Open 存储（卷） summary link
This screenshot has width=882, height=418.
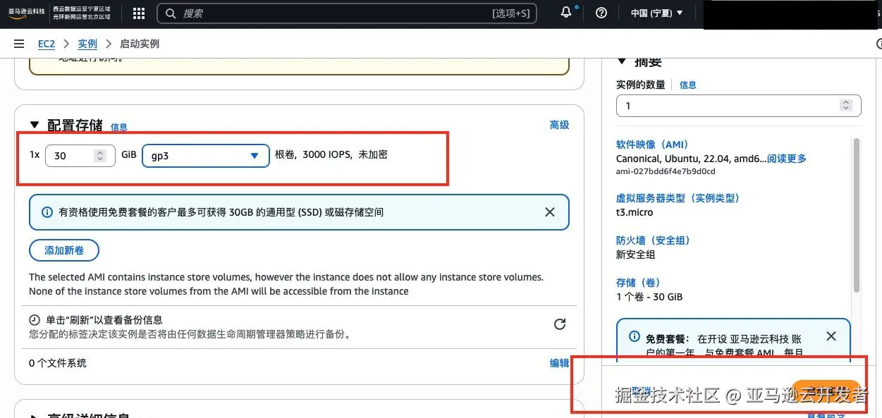point(639,283)
